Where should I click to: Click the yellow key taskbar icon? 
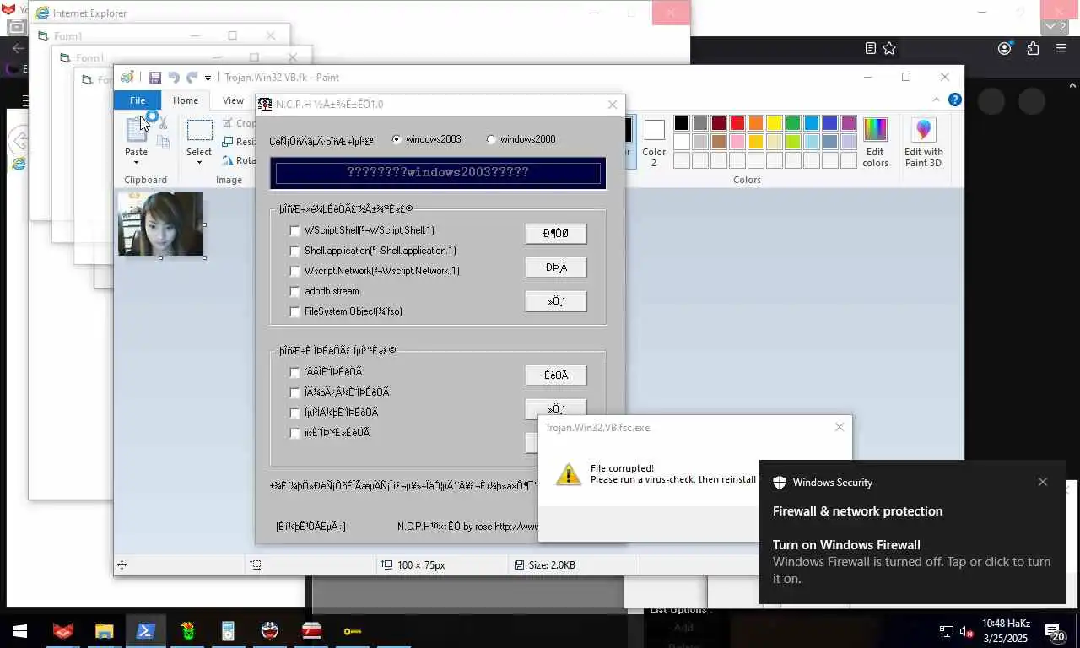(353, 630)
